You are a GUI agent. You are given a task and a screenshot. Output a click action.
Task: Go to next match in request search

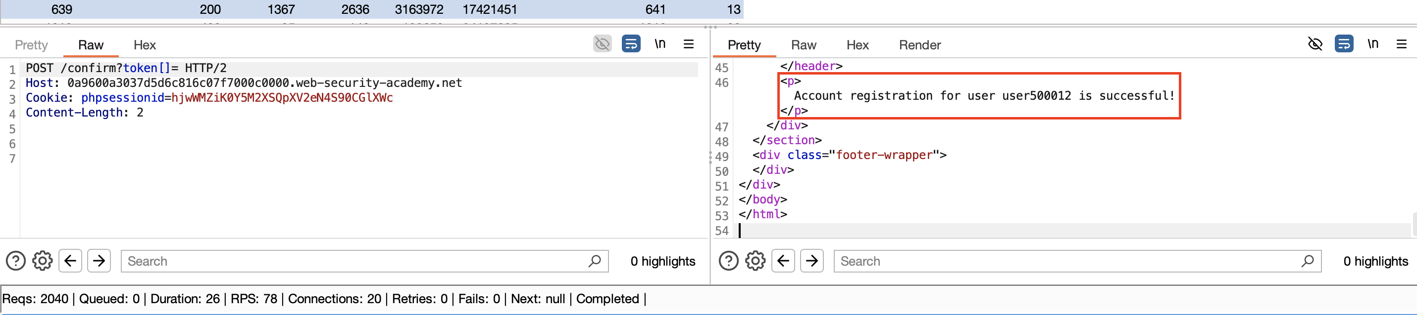tap(99, 261)
